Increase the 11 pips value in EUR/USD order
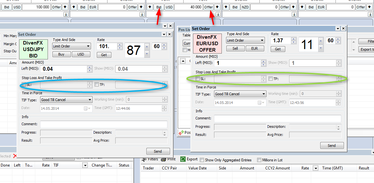374x183 pixels. coord(321,41)
